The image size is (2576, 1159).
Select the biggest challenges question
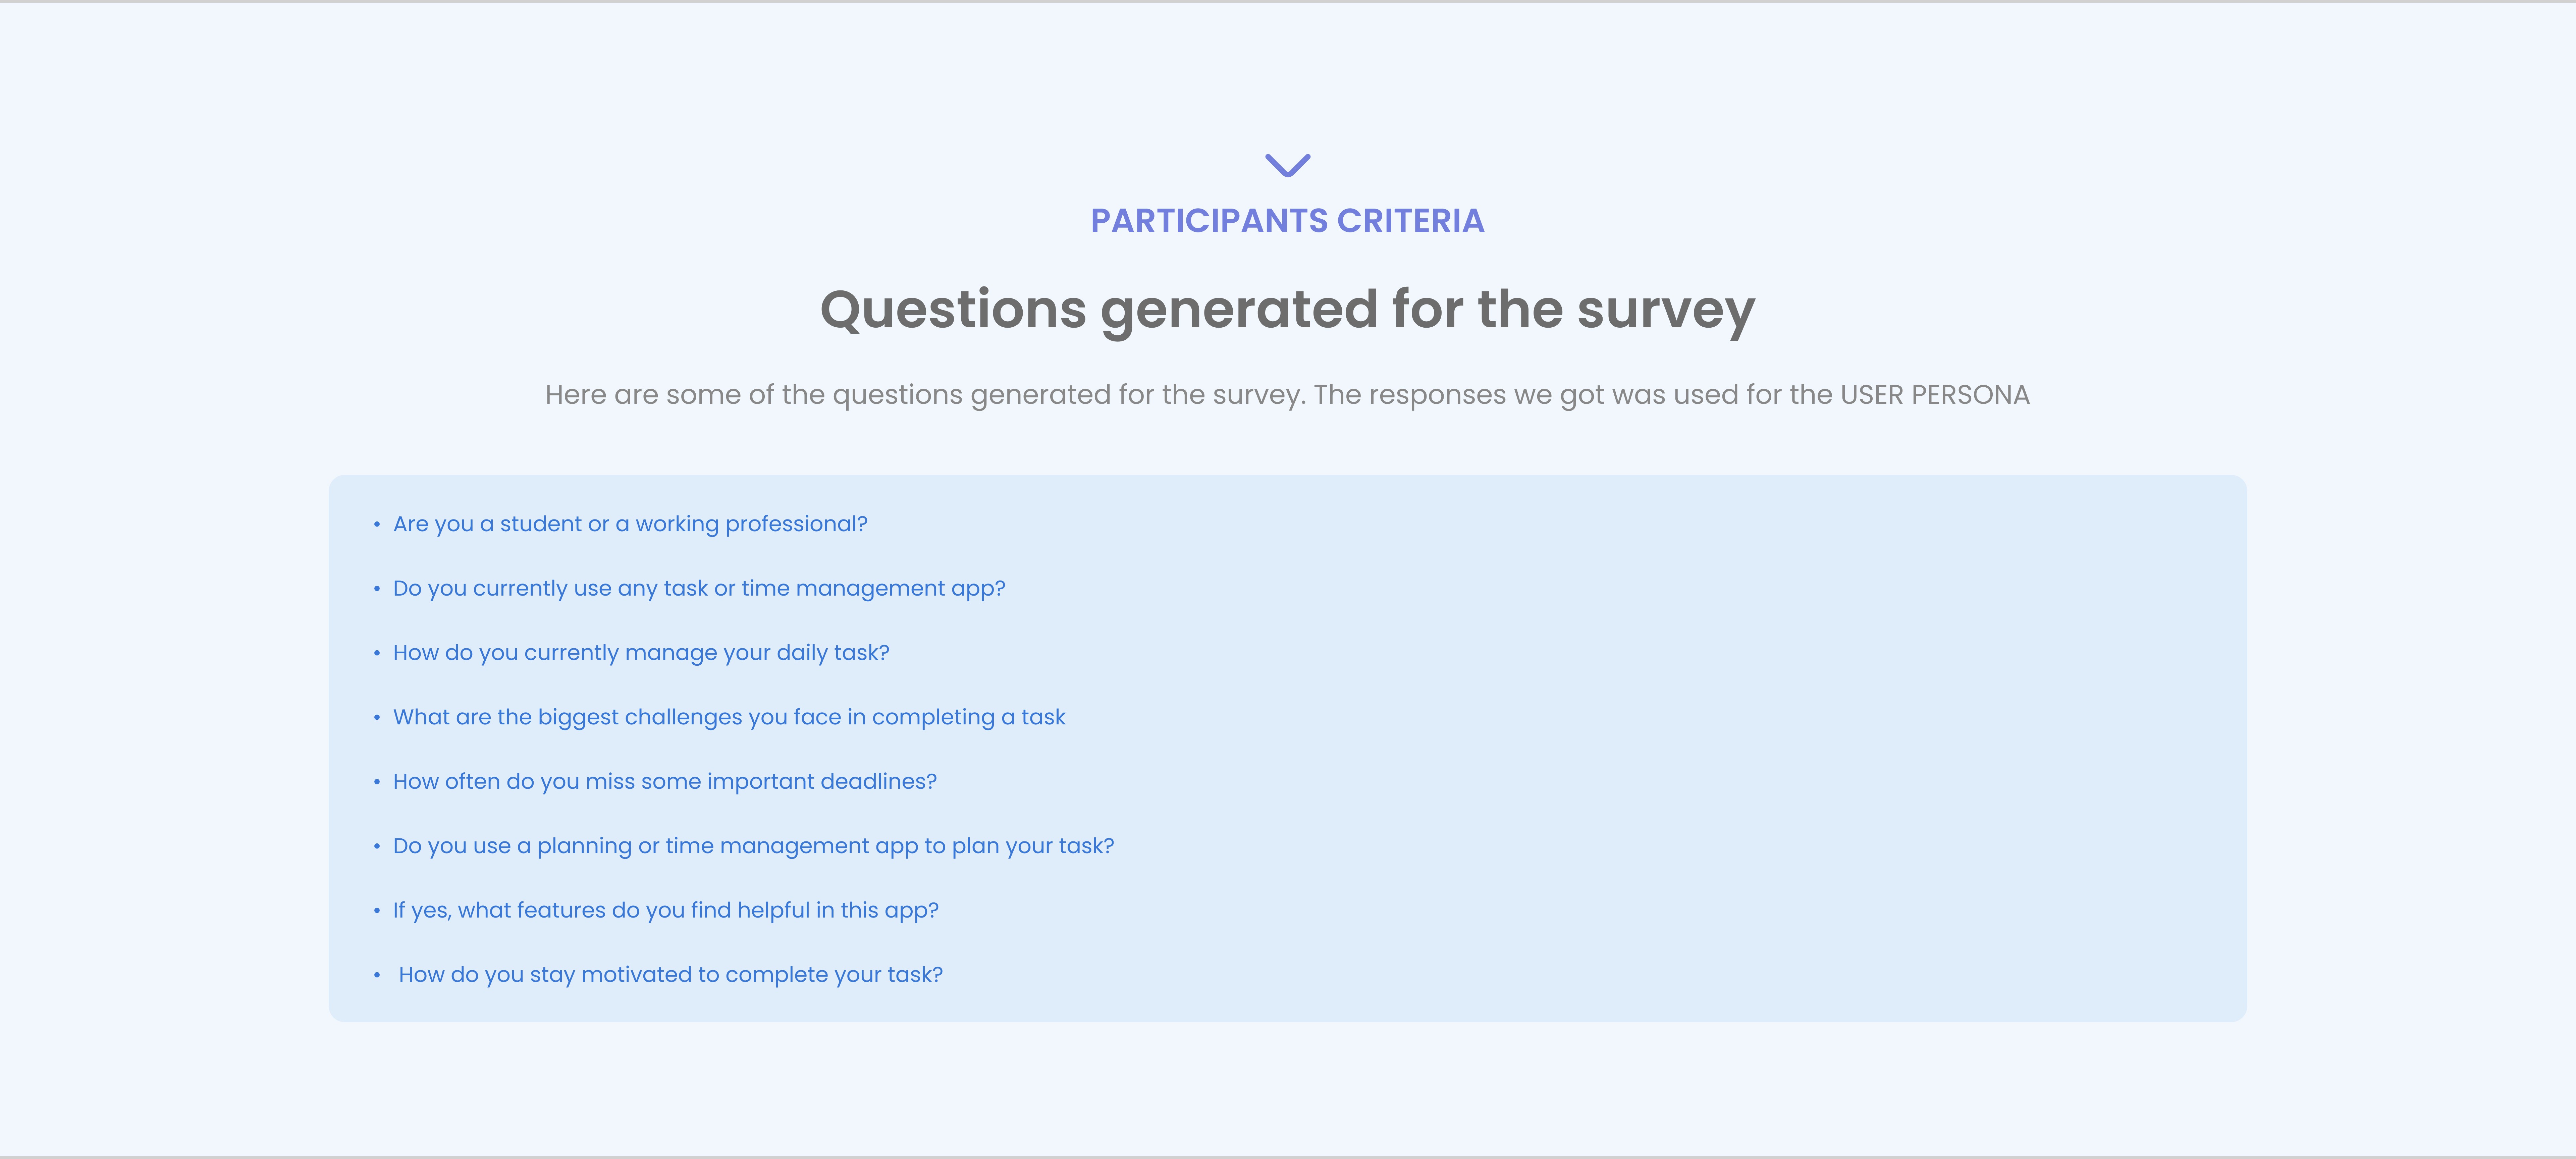[x=729, y=717]
